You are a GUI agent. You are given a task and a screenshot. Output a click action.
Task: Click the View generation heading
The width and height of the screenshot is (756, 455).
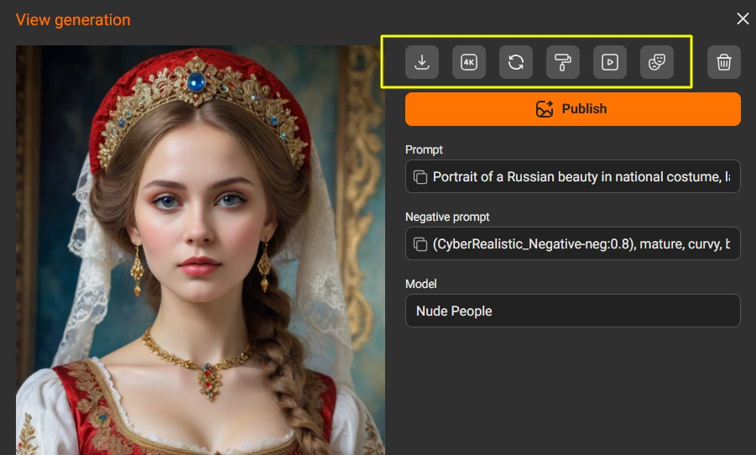(x=73, y=20)
